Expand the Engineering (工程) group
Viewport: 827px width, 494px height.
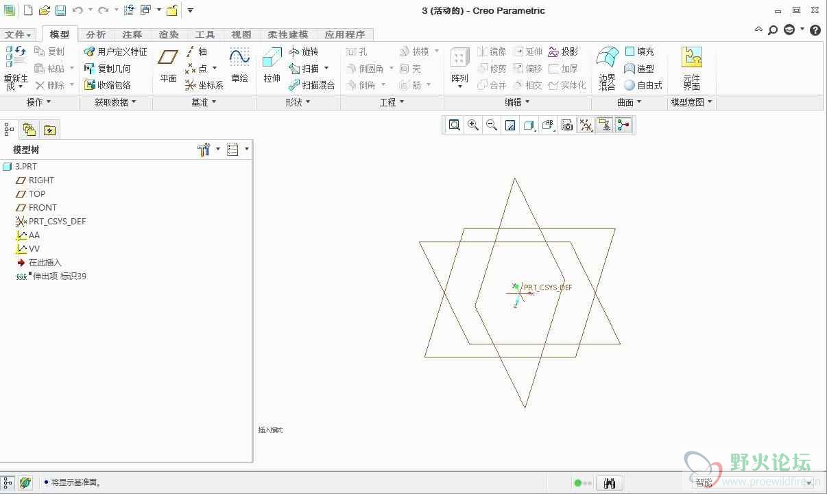click(392, 102)
